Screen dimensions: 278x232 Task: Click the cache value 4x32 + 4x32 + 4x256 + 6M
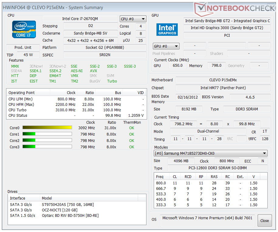[91, 40]
